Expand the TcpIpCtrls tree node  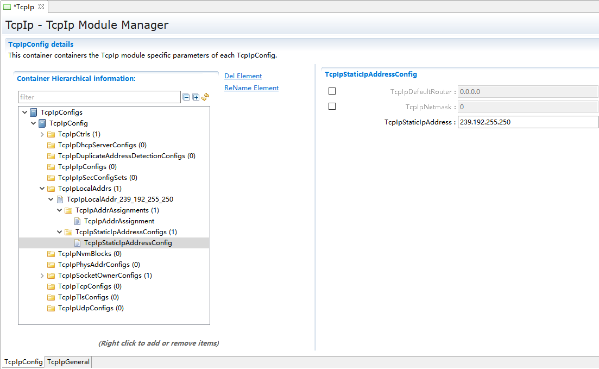tap(42, 134)
